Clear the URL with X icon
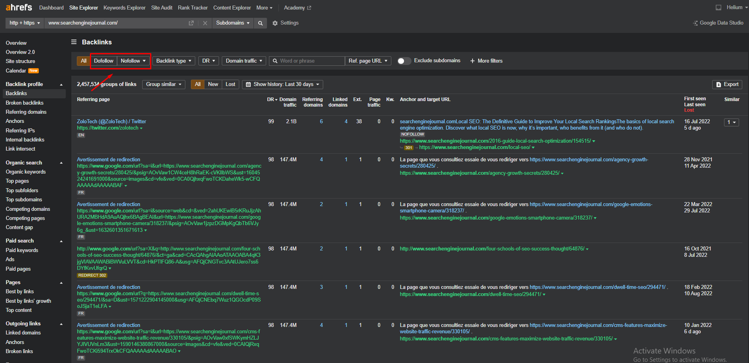 coord(205,23)
